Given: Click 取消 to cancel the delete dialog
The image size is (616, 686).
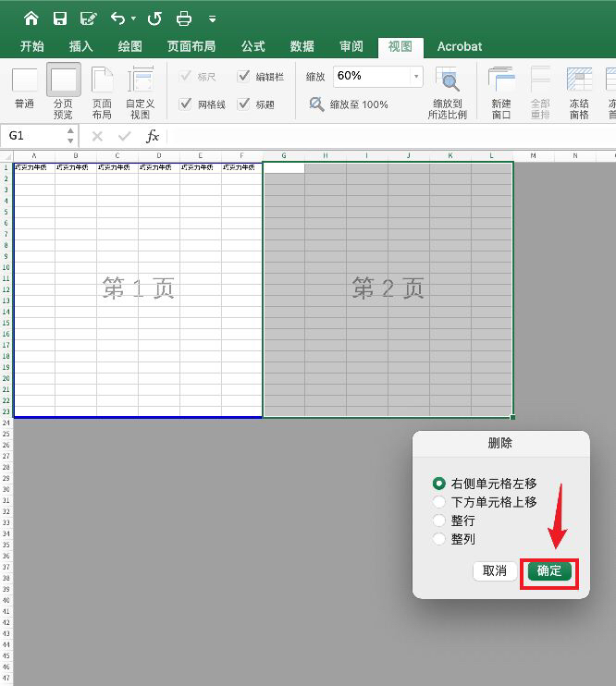Looking at the screenshot, I should tap(495, 571).
